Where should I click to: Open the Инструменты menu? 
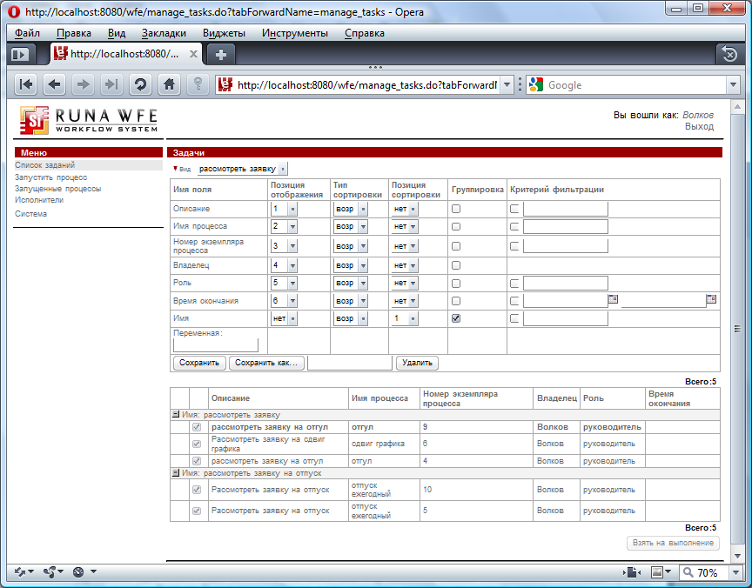click(295, 33)
